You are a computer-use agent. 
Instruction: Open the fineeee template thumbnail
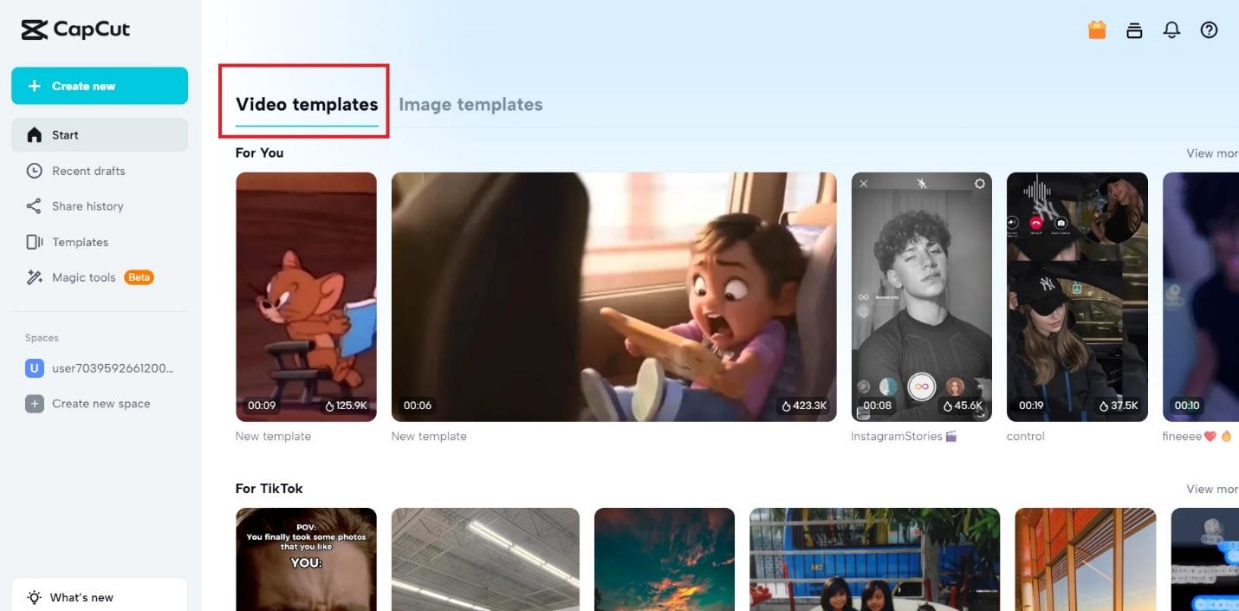[x=1201, y=297]
